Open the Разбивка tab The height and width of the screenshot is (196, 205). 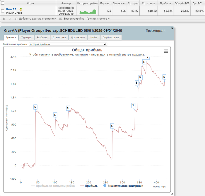(42, 38)
